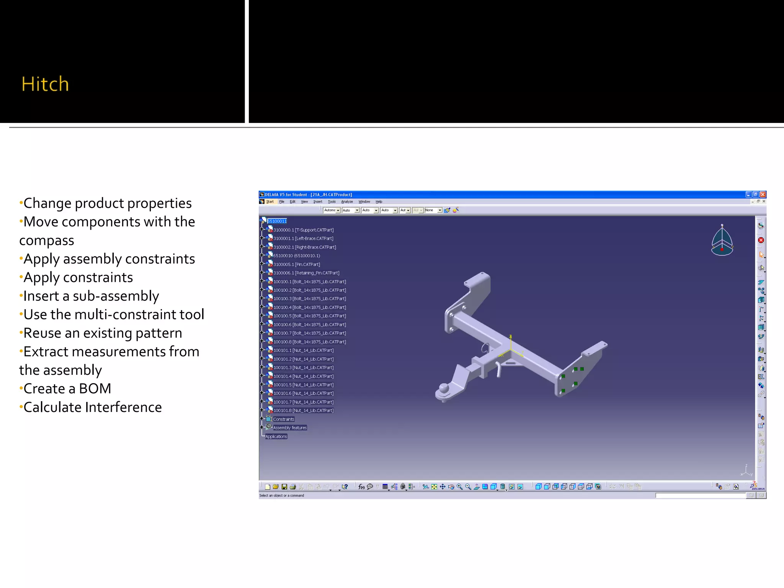Click the command input field in status bar

coord(701,495)
